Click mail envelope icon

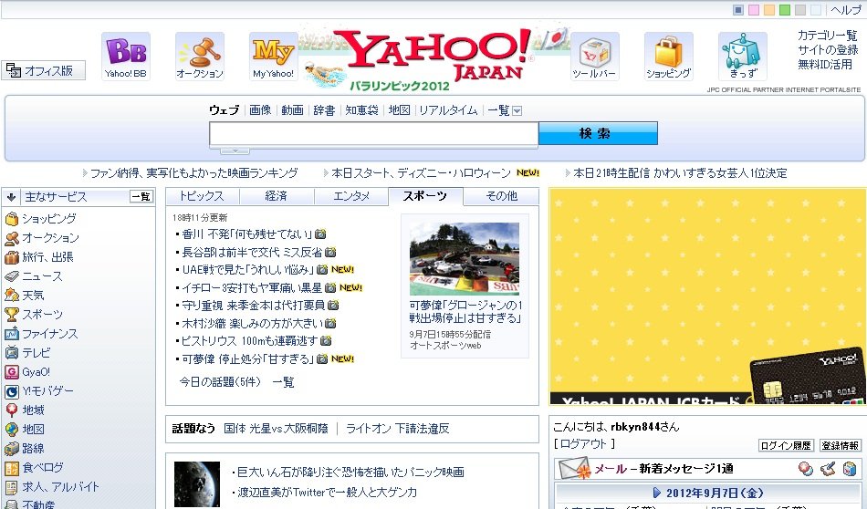coord(575,469)
